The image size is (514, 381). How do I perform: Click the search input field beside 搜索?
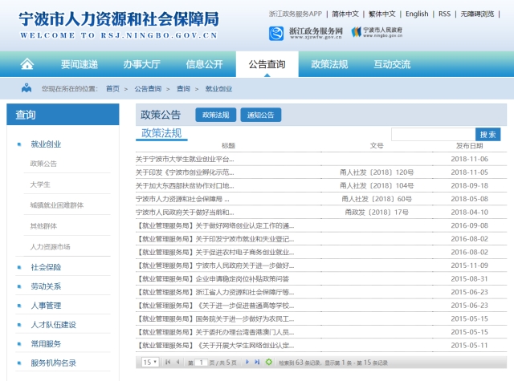433,134
